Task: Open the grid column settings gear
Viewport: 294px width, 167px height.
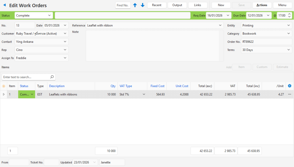Action: (x=289, y=86)
